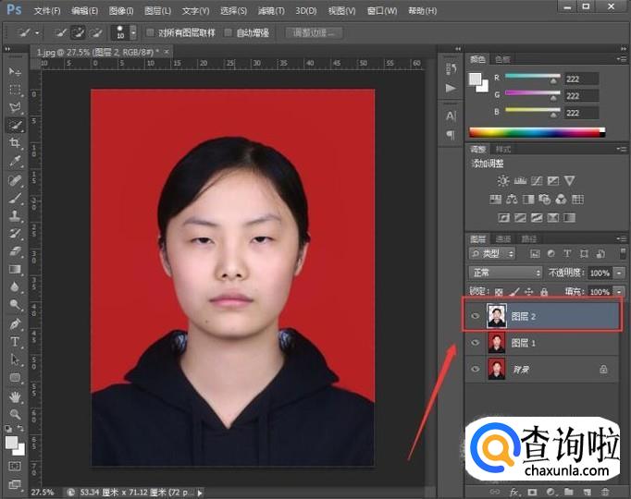Screen dimensions: 631x499
Task: Select the Zoom tool in toolbox
Action: tap(15, 413)
